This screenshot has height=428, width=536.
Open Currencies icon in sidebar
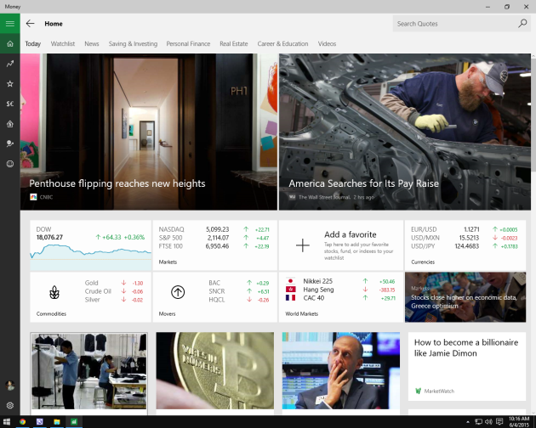(x=10, y=104)
